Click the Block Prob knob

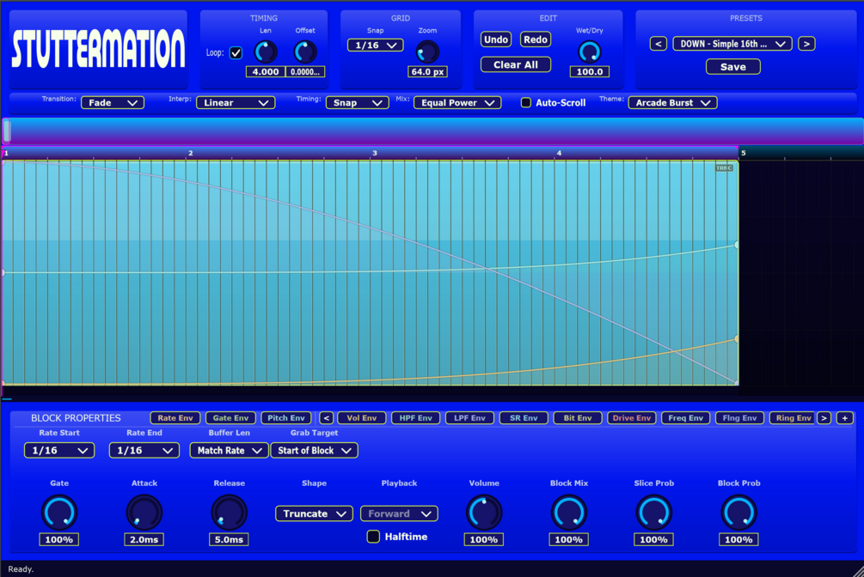(738, 513)
